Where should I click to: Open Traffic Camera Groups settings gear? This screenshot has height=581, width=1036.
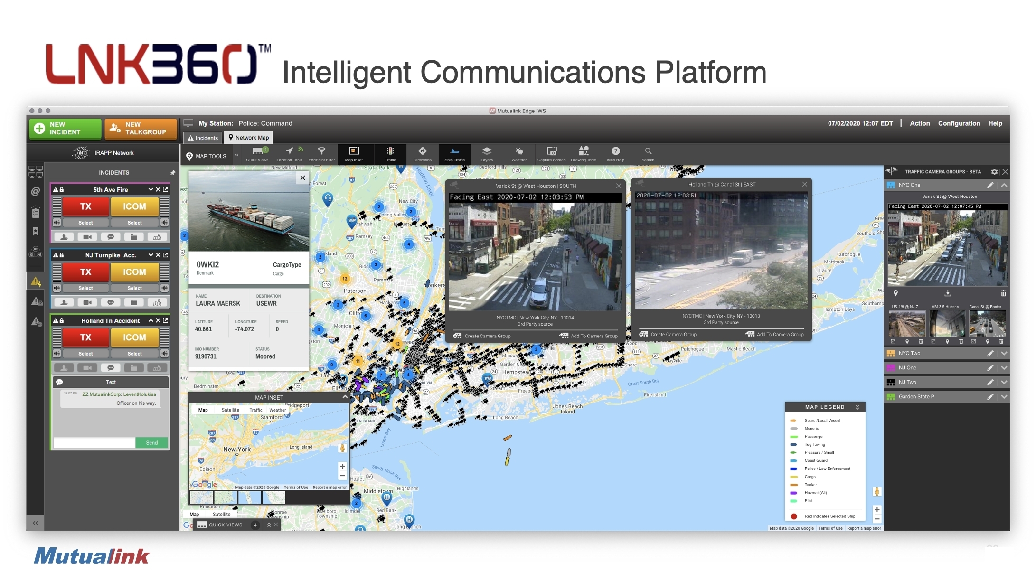[994, 172]
